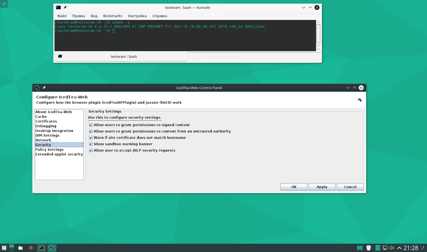Click the Konsole terminal vertical scrollbar

[318, 33]
